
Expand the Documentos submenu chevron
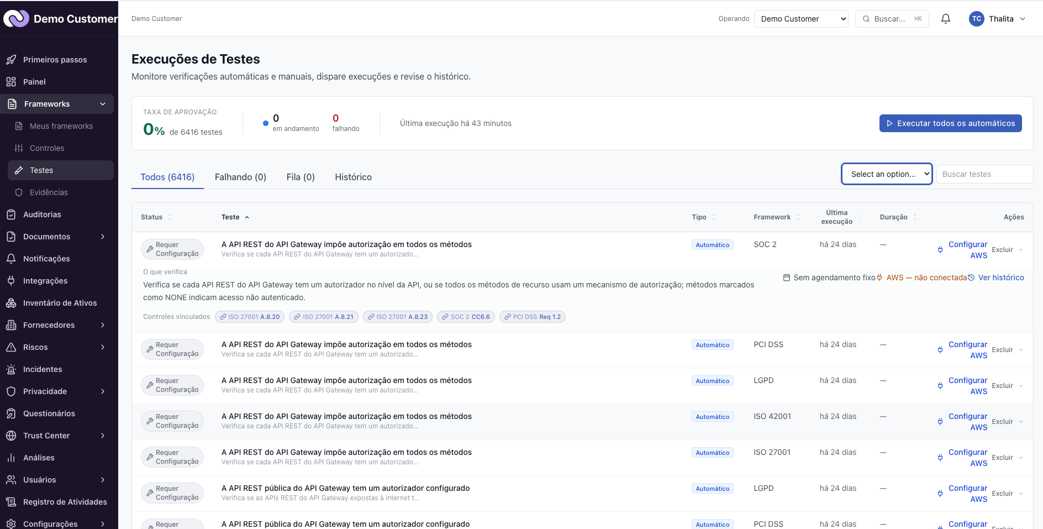[x=103, y=237]
